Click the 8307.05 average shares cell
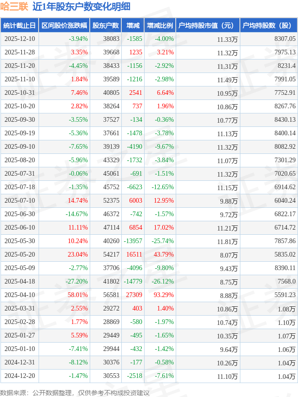The height and width of the screenshot is (397, 298). 285,39
